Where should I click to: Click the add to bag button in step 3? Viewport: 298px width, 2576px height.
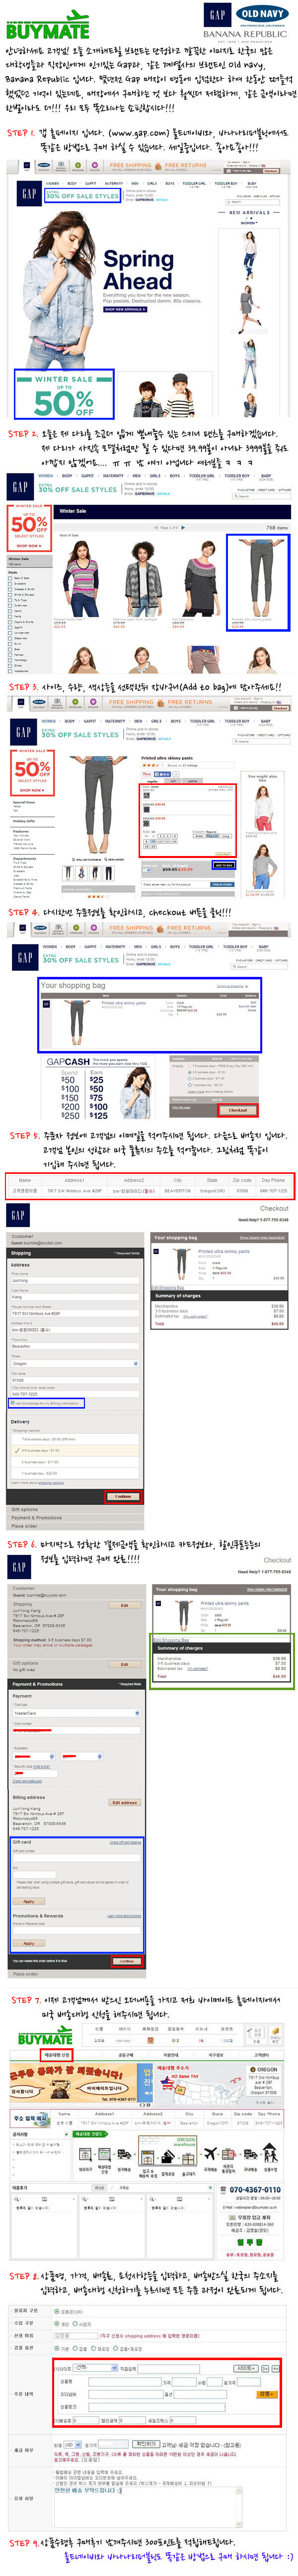tap(224, 865)
